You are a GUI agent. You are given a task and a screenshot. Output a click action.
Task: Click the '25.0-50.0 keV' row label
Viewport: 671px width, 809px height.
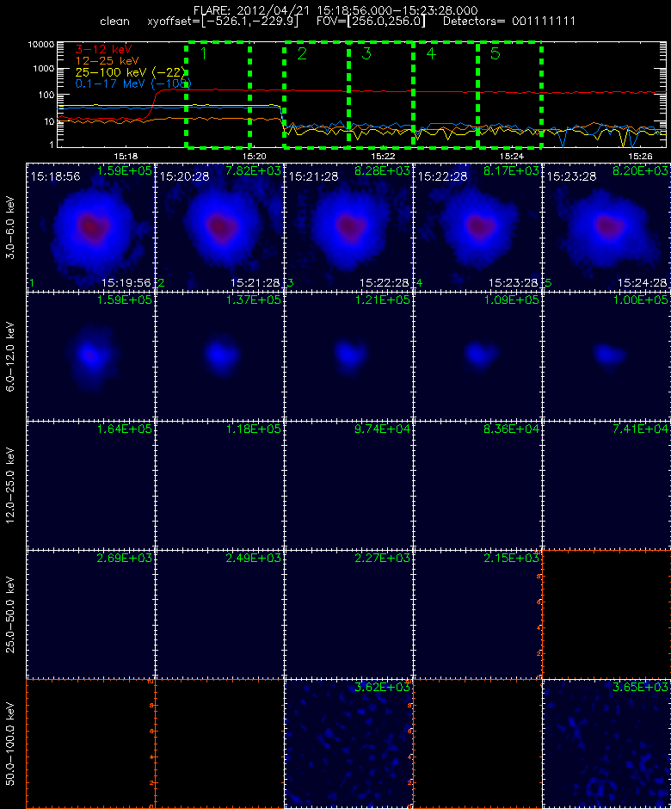tap(11, 614)
